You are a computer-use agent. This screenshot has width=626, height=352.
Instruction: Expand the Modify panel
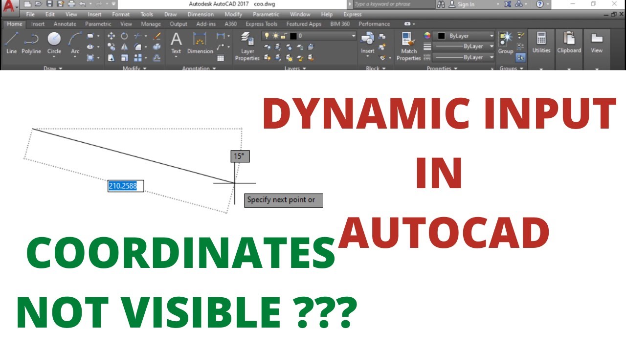pyautogui.click(x=134, y=68)
